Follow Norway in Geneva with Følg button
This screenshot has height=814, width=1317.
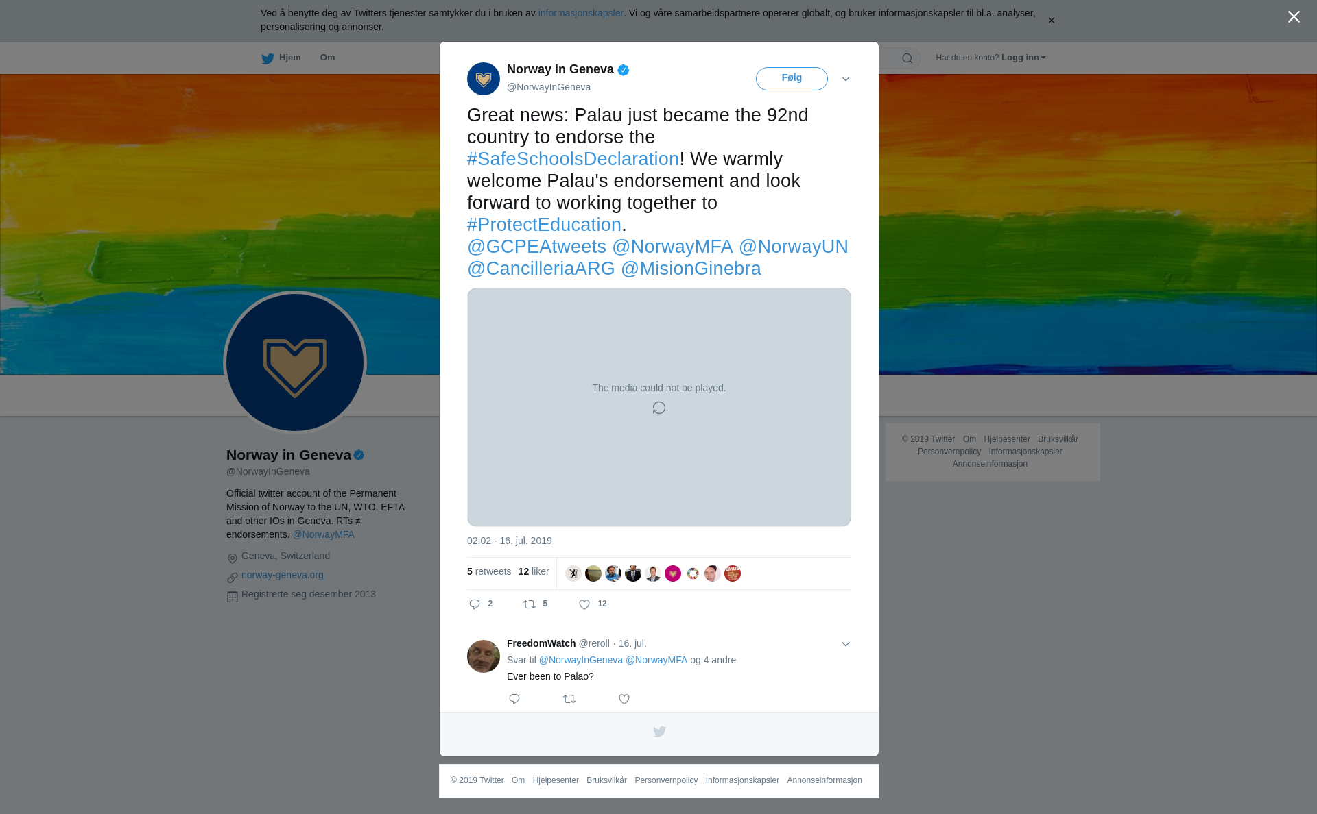pyautogui.click(x=792, y=79)
